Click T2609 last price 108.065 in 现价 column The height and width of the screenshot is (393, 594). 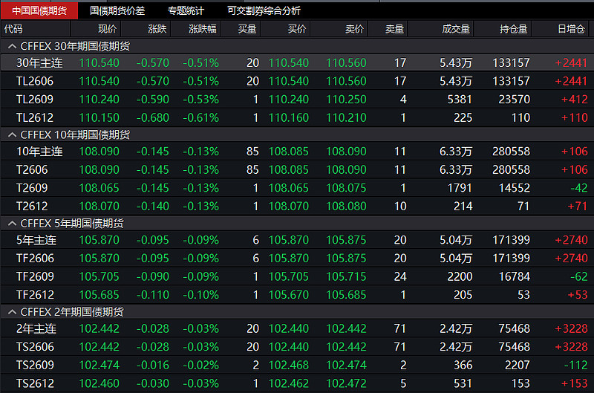[99, 188]
